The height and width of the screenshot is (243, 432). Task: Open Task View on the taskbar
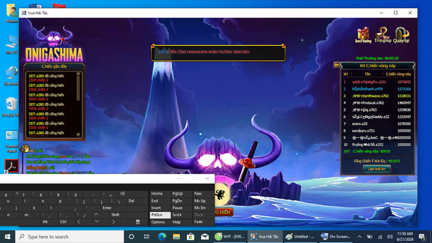click(146, 237)
